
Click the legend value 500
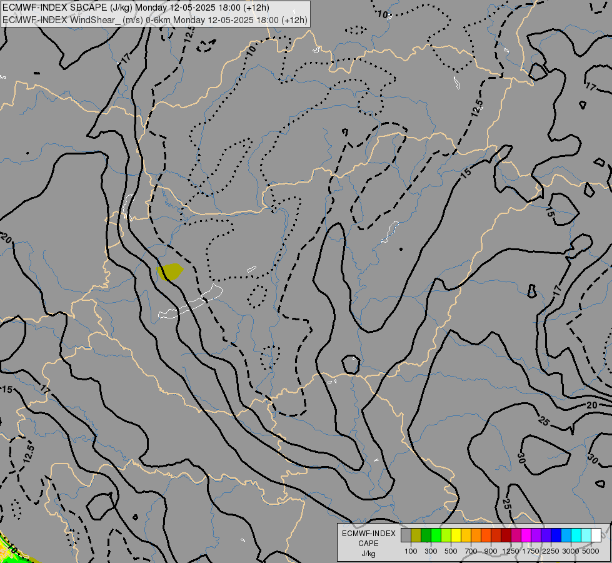451,551
